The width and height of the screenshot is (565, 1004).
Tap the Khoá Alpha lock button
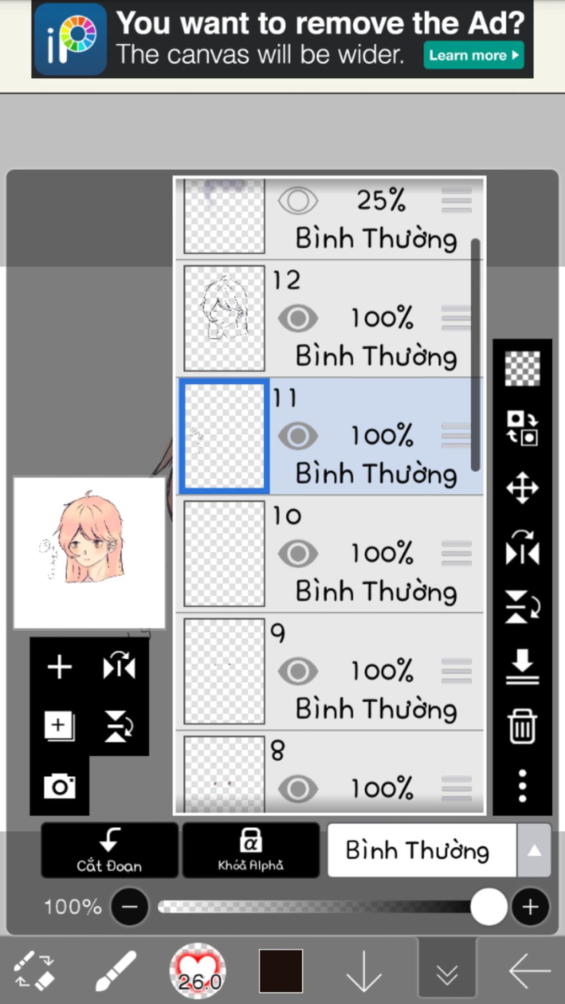[x=251, y=850]
